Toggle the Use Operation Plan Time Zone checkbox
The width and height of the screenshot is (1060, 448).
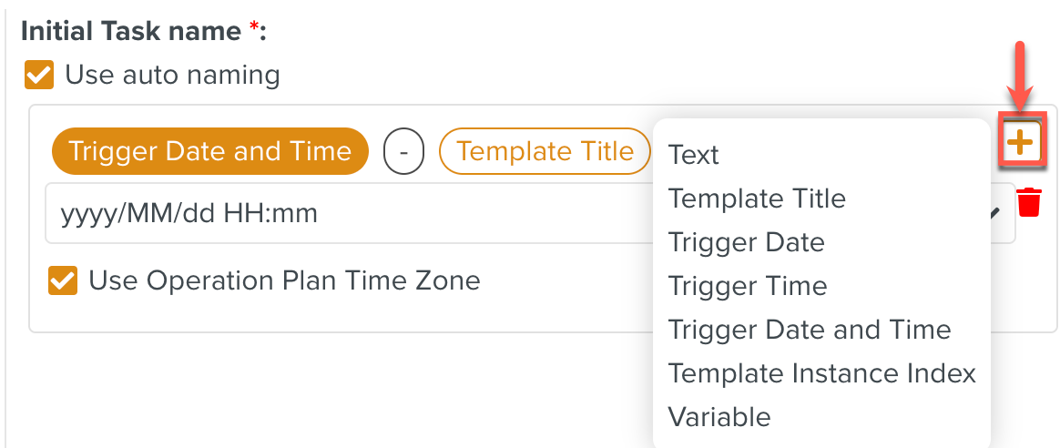(x=63, y=280)
